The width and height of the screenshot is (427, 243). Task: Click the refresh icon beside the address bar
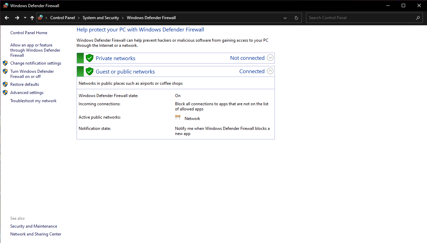(x=296, y=17)
